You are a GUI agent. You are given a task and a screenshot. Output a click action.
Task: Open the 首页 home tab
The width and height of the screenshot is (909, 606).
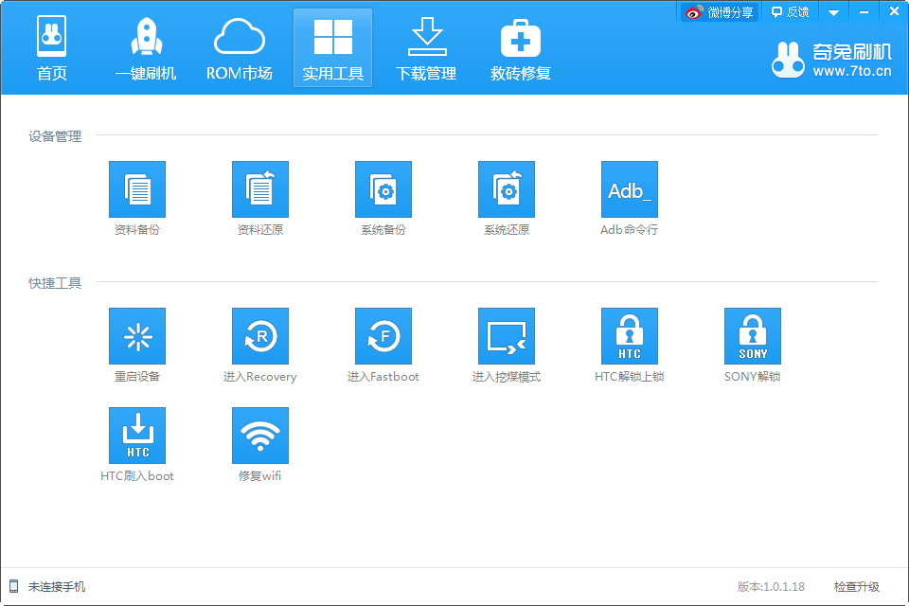pyautogui.click(x=51, y=48)
